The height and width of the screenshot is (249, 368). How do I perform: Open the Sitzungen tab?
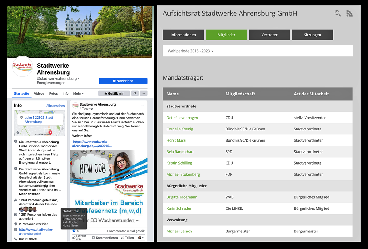[312, 35]
